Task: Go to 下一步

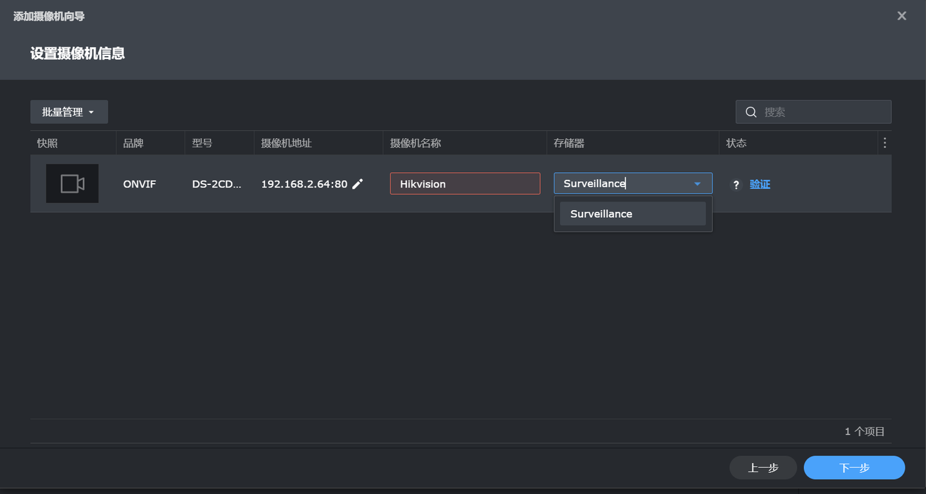Action: click(x=854, y=468)
